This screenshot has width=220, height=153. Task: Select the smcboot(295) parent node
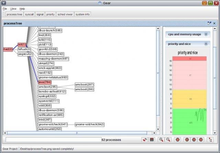(x=47, y=87)
